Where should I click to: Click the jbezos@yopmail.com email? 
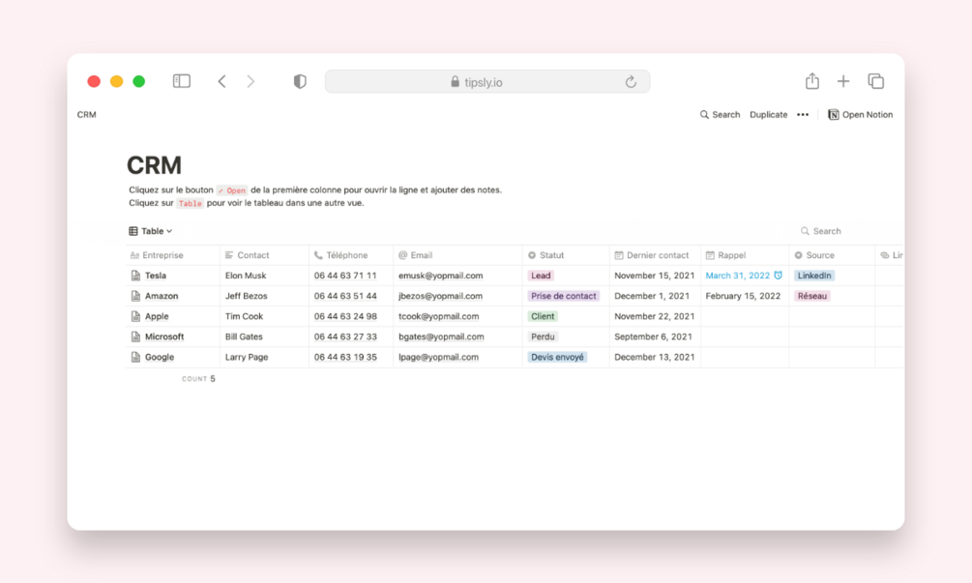pyautogui.click(x=440, y=296)
